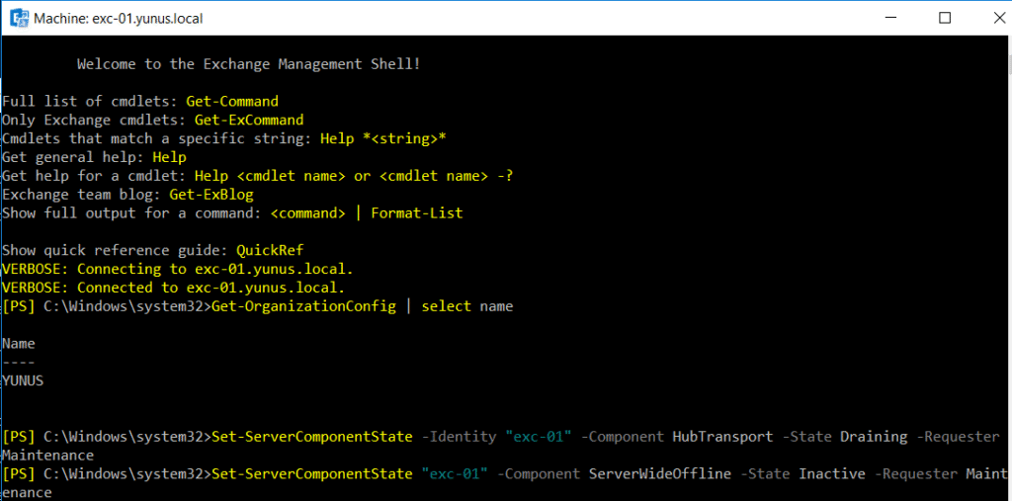This screenshot has height=501, width=1012.
Task: Click the first Set-ServerComponentState command
Action: [x=312, y=437]
